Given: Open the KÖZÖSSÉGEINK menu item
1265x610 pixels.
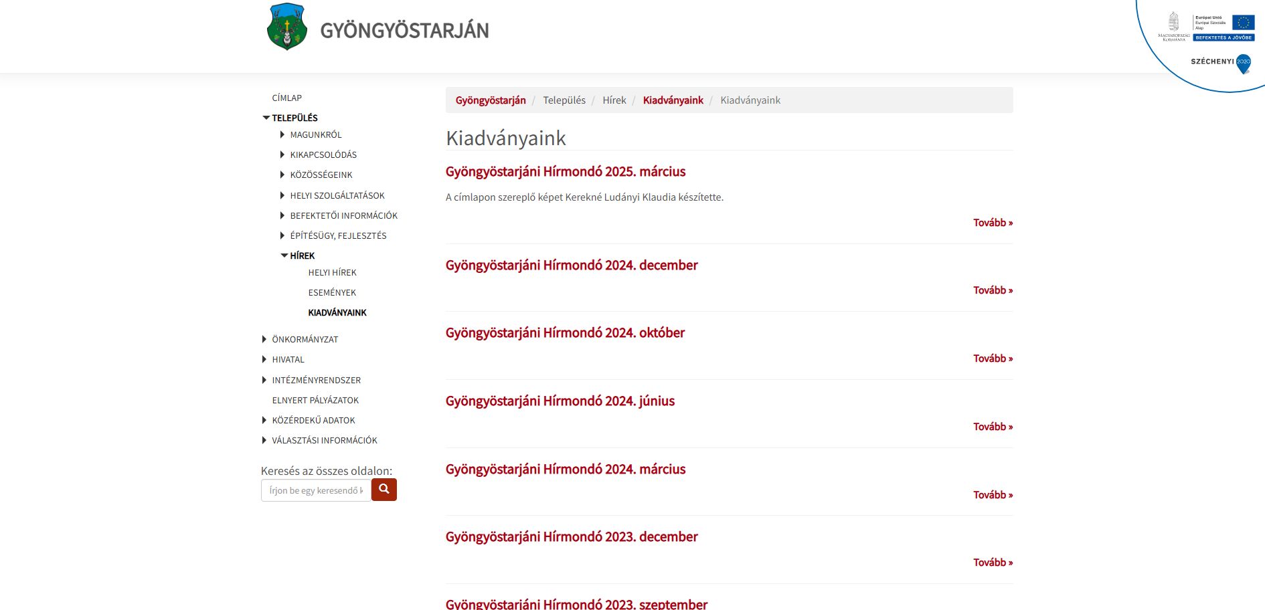Looking at the screenshot, I should pos(321,175).
